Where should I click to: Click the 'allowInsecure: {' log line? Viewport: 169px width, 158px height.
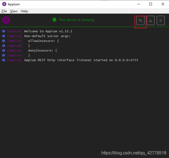(43, 41)
